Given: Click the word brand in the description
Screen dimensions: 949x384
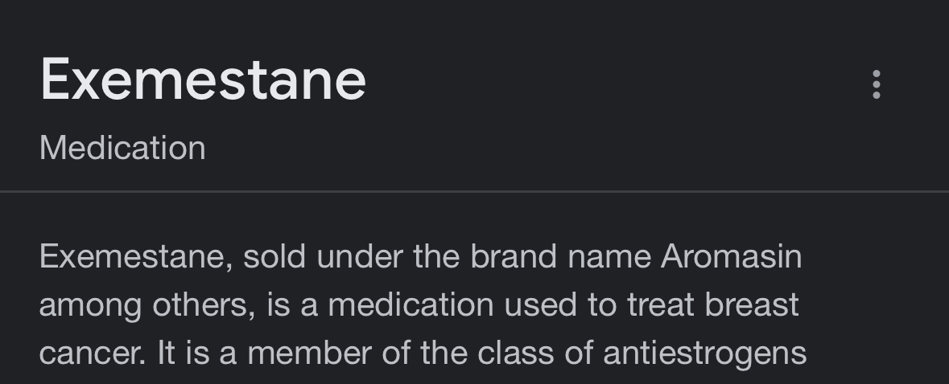Looking at the screenshot, I should pyautogui.click(x=514, y=256).
